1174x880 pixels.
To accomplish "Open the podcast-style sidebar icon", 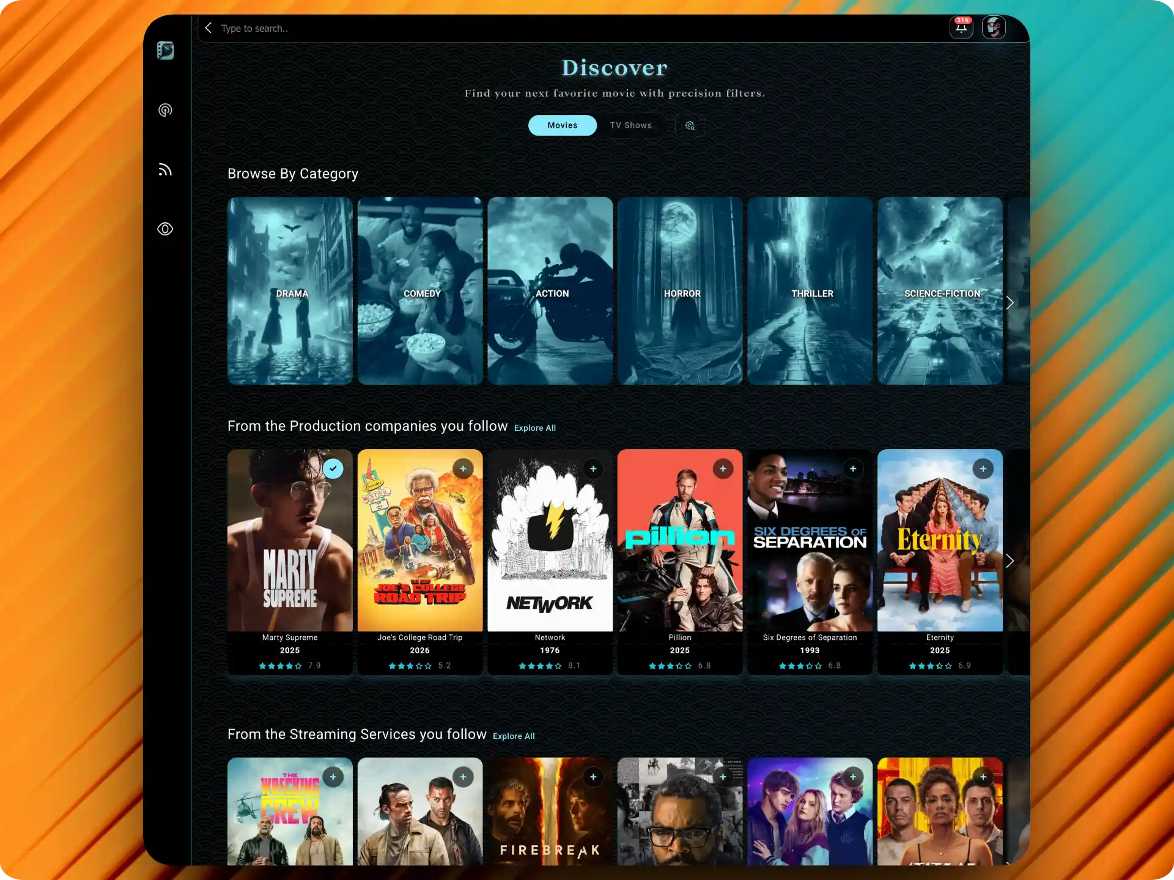I will coord(165,110).
